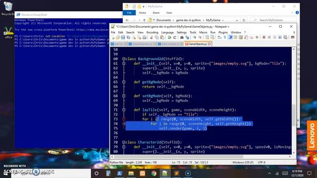Collapse class Background2d fold marker at line 60

pyautogui.click(x=124, y=59)
